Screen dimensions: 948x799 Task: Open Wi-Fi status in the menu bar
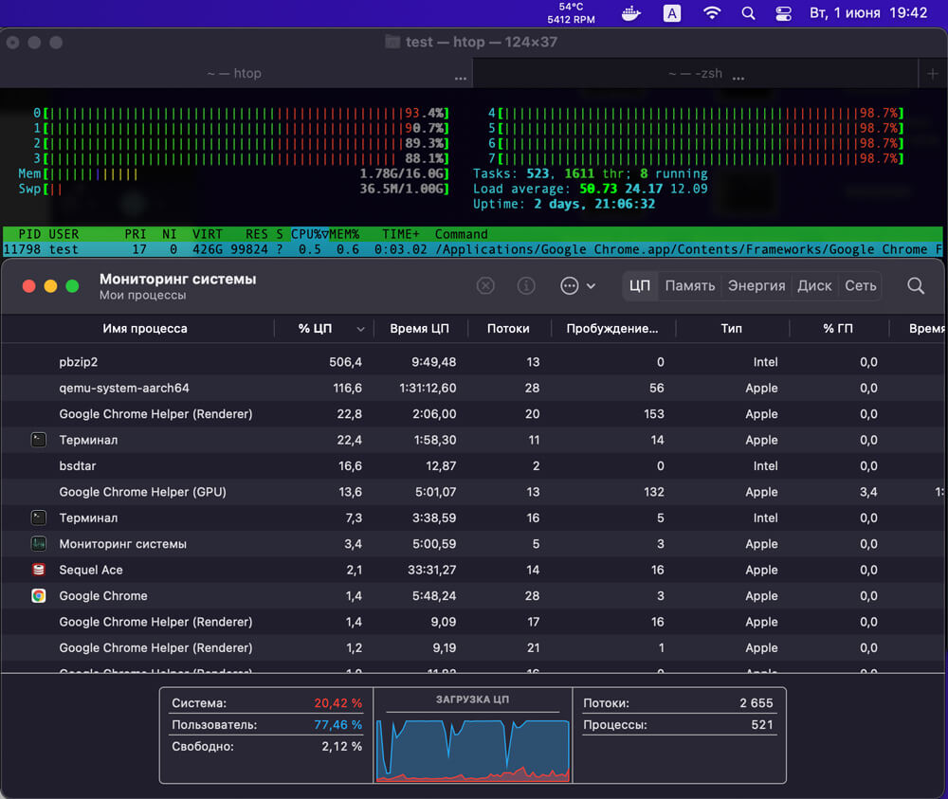711,13
